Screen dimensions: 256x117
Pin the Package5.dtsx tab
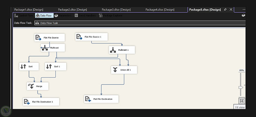(225, 10)
